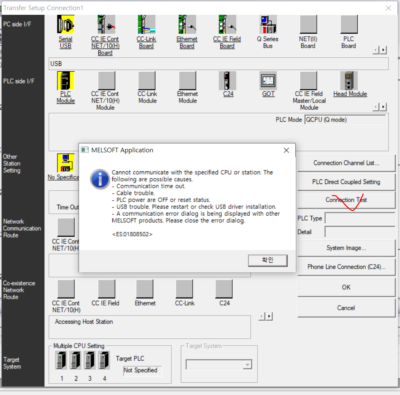Screen dimensions: 400x395
Task: Click Co-existence Ethernet route icon
Action: pyautogui.click(x=144, y=289)
